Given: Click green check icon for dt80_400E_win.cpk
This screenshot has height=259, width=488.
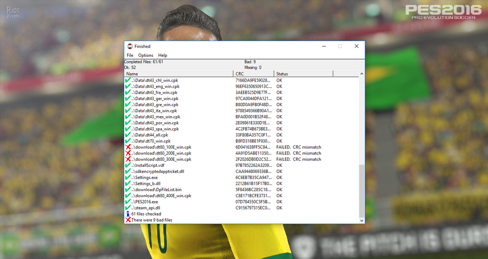Looking at the screenshot, I should [x=128, y=196].
